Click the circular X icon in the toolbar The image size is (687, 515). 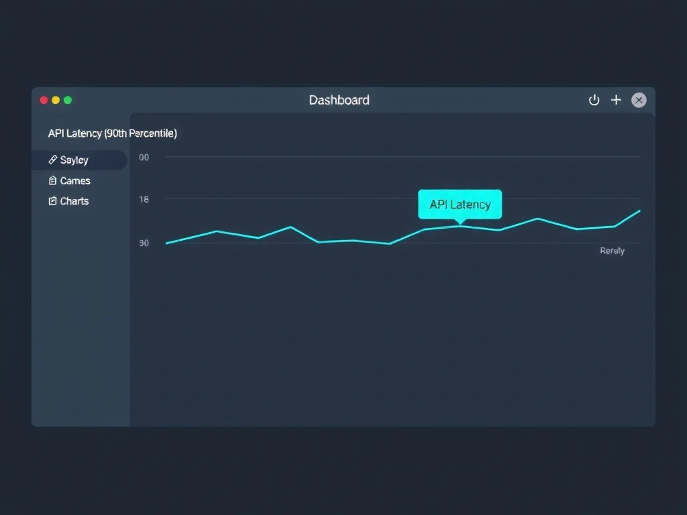[x=639, y=100]
